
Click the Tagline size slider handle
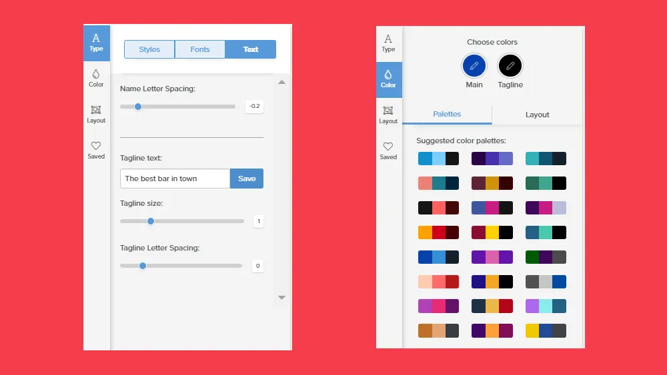tap(151, 221)
